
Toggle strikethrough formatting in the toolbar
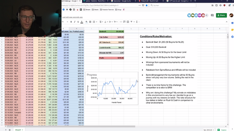point(78,22)
